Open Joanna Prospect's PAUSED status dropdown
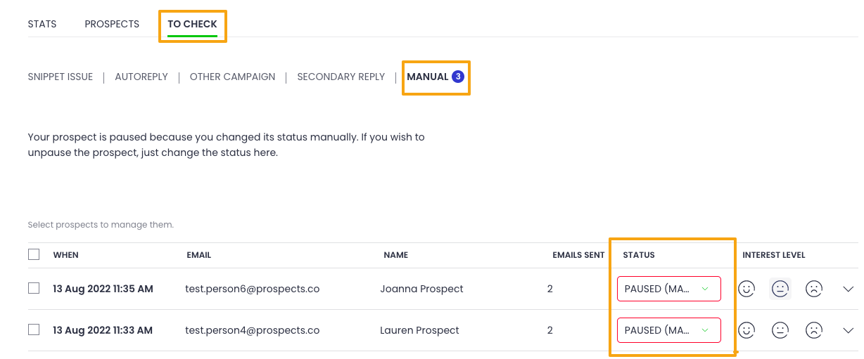This screenshot has height=359, width=864. [668, 289]
